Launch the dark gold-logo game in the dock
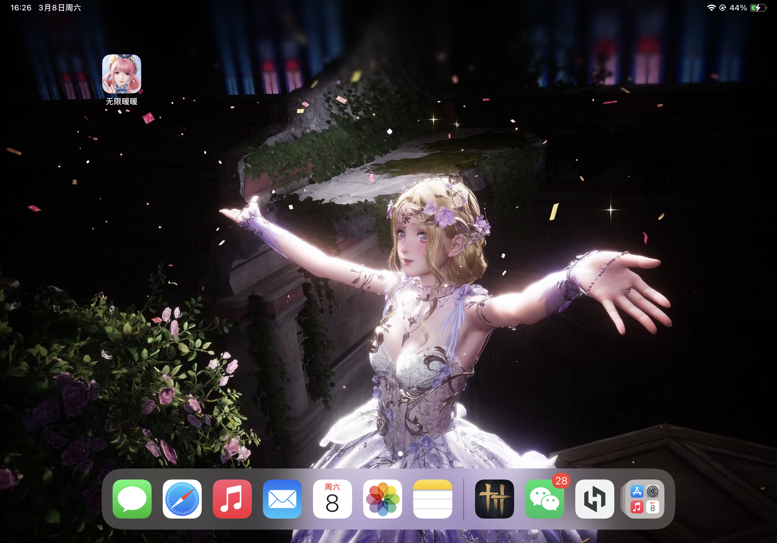777x543 pixels. [x=495, y=499]
